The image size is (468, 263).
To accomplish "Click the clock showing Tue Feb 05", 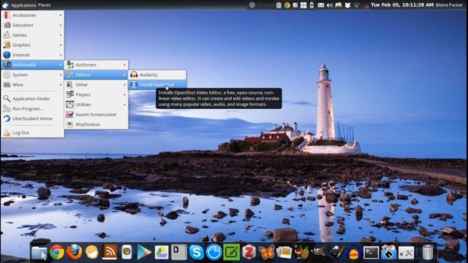I will point(402,5).
